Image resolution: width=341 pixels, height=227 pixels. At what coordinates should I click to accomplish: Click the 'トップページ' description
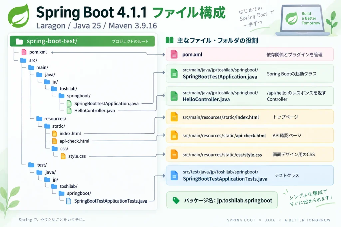pos(286,117)
